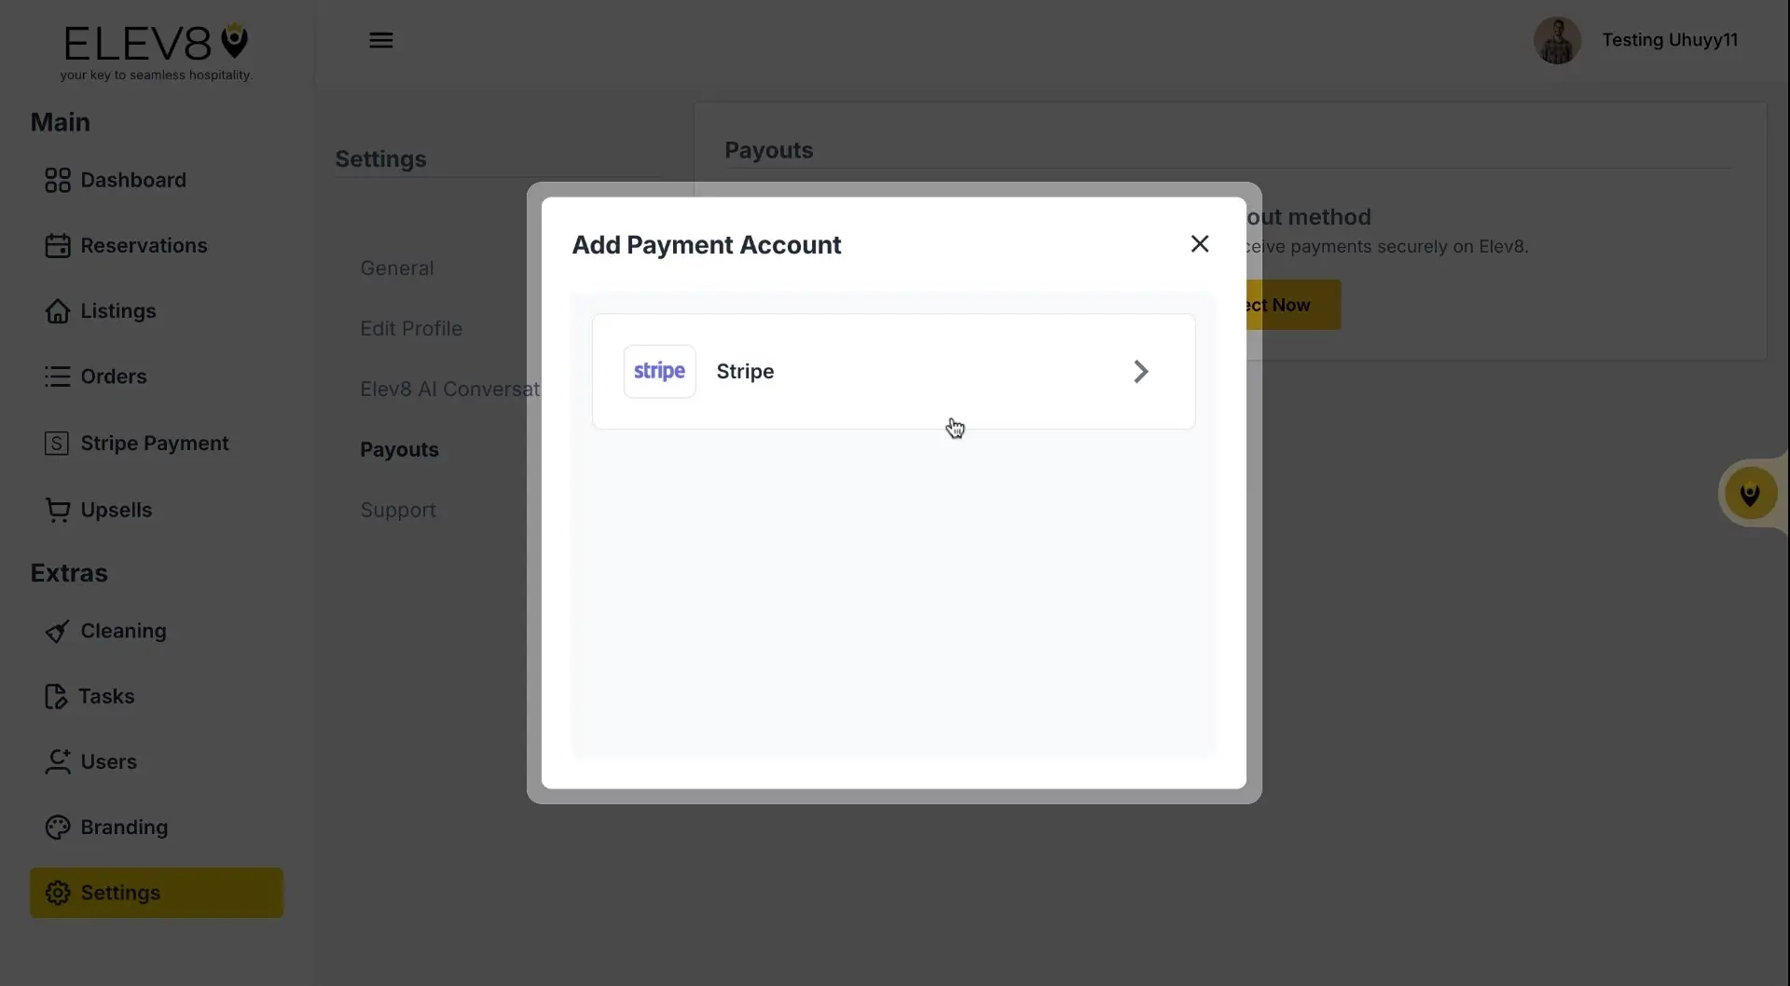This screenshot has width=1790, height=986.
Task: Go to the Edit Profile section
Action: [411, 328]
